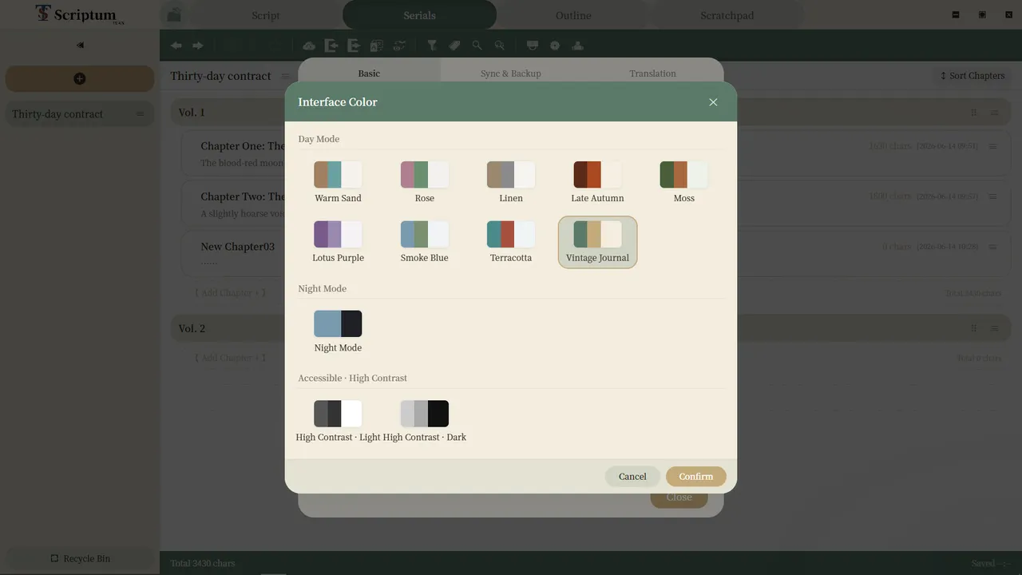Click the Vol. 2 drag handle icon
This screenshot has height=575, width=1022.
(x=973, y=328)
